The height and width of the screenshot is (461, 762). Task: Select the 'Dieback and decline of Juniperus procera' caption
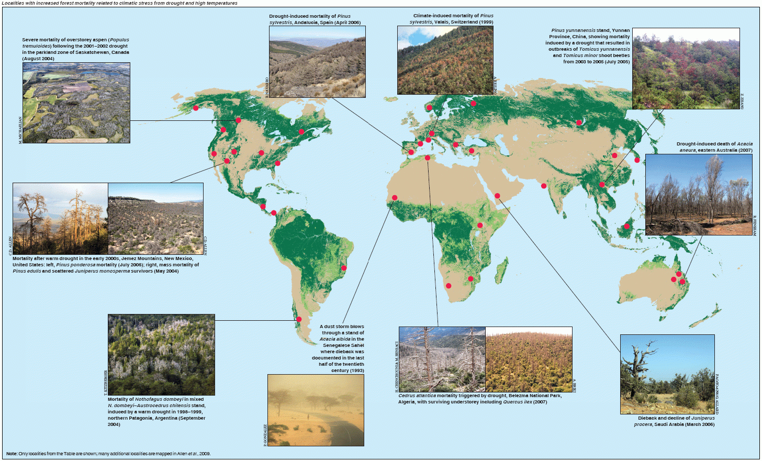(674, 421)
